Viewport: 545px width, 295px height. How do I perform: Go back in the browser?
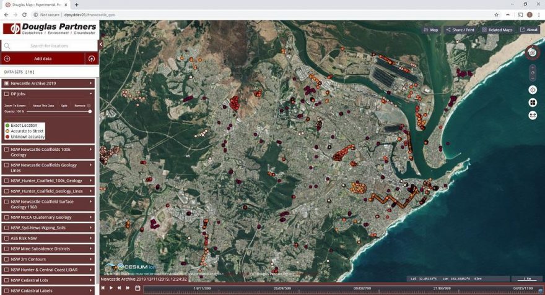6,15
